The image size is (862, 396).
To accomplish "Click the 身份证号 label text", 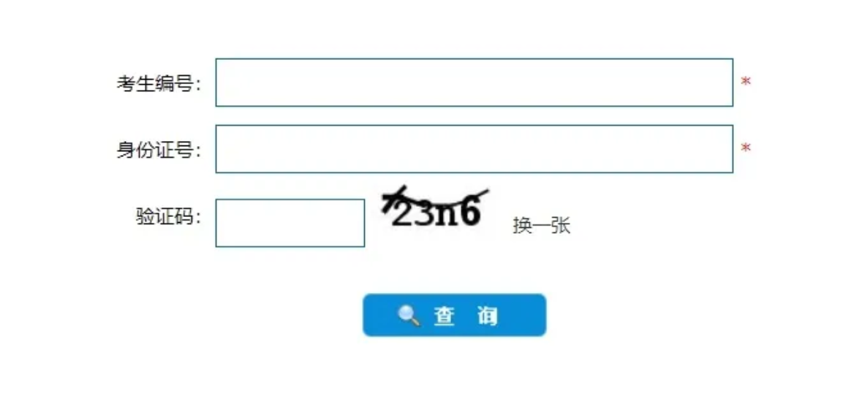I will click(159, 150).
